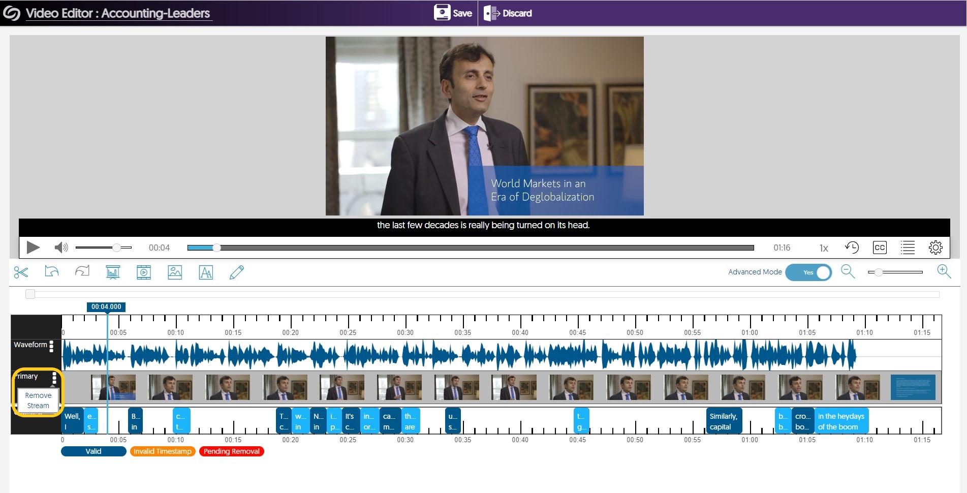
Task: Open the player settings gear menu
Action: [935, 248]
